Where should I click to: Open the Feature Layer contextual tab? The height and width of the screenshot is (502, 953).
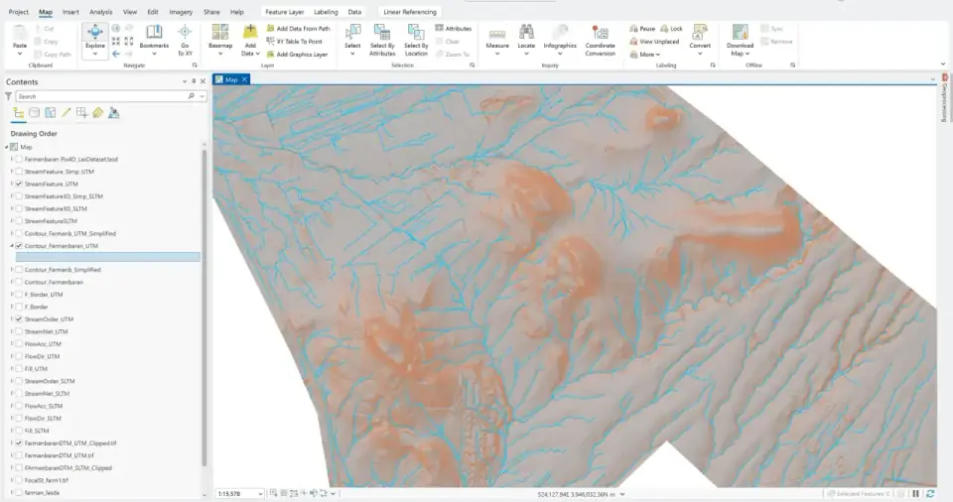pos(285,12)
